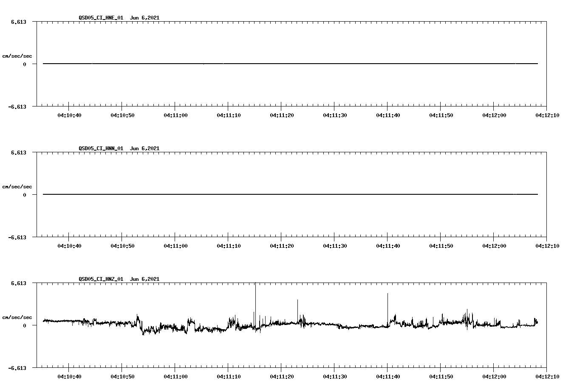Click the 04:10:50 time label on HNE plot
The image size is (577, 392).
tap(122, 115)
